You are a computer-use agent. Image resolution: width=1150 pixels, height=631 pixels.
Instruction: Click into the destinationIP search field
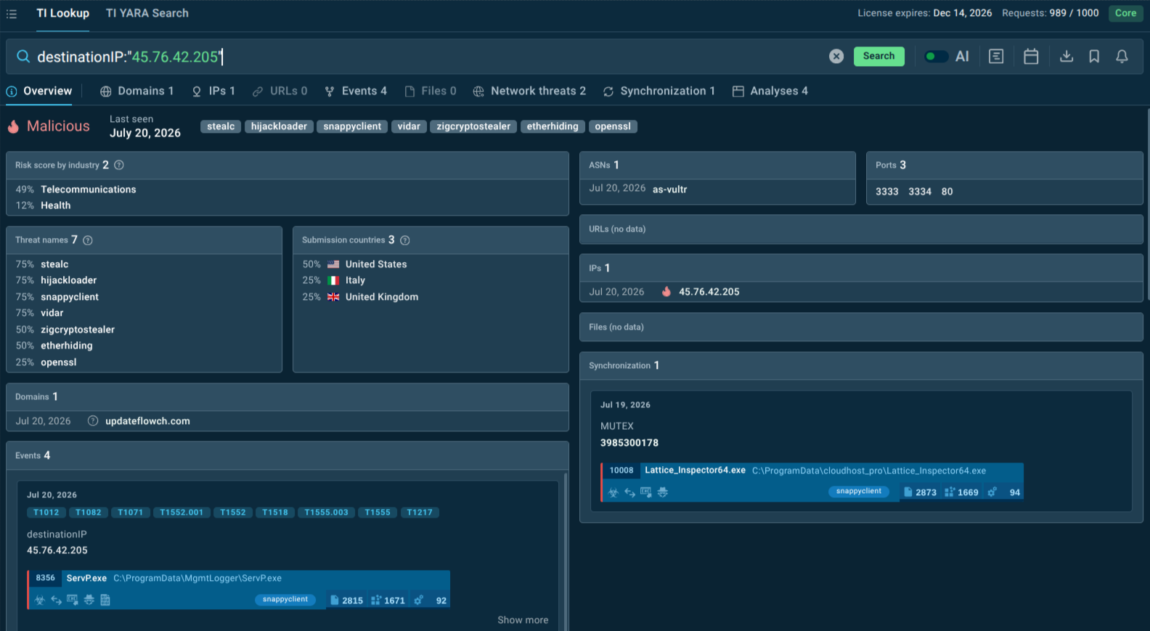click(428, 57)
